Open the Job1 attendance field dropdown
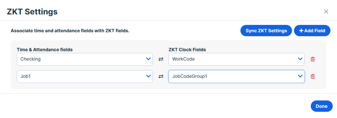This screenshot has height=118, width=337. 85,76
